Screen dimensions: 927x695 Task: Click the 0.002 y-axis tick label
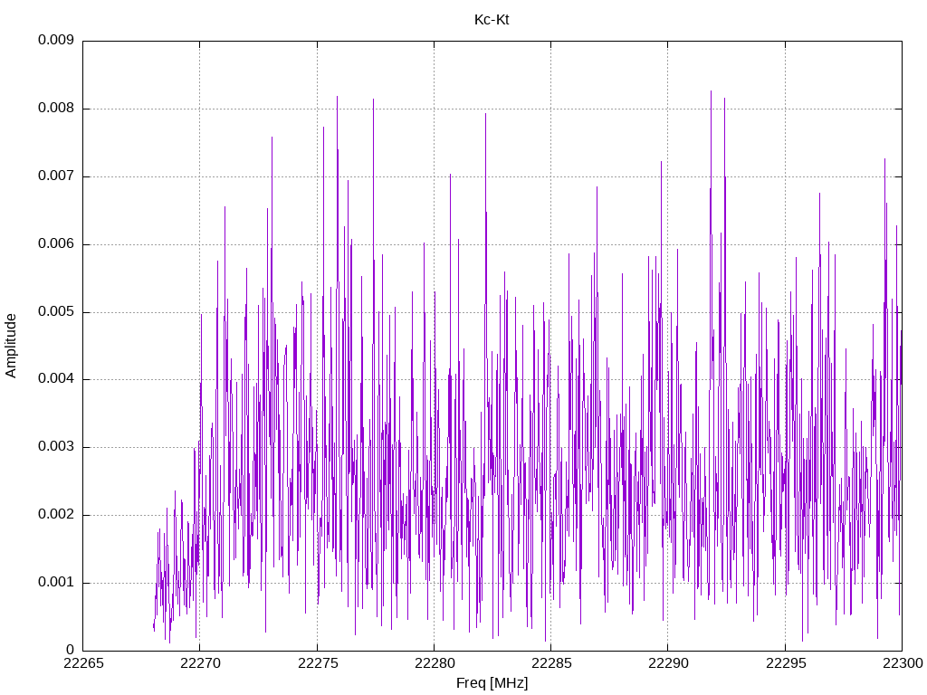56,515
